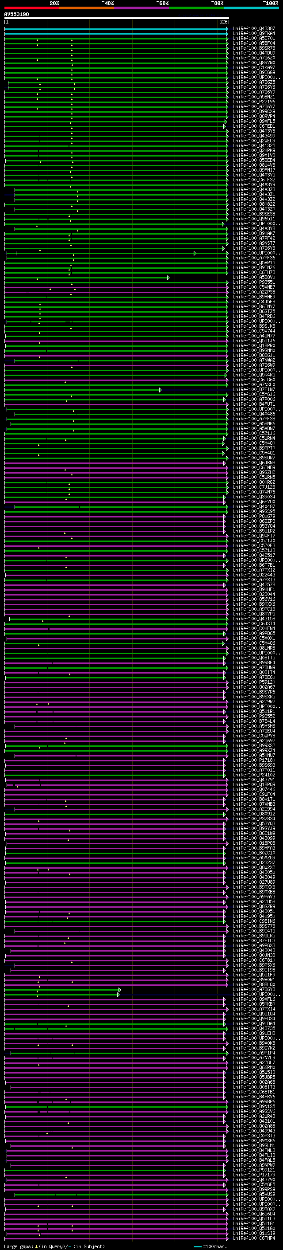The height and width of the screenshot is (1250, 283).
Task: Click the UniRef100_A2WR43 label
Action: (x=253, y=1116)
